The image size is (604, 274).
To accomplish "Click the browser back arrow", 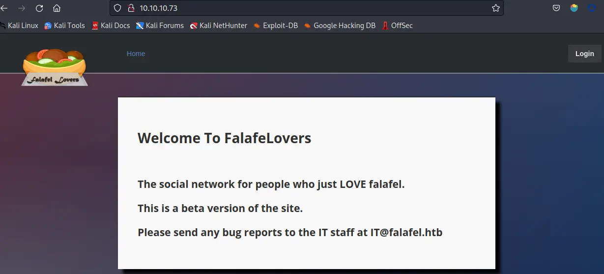I will point(4,8).
